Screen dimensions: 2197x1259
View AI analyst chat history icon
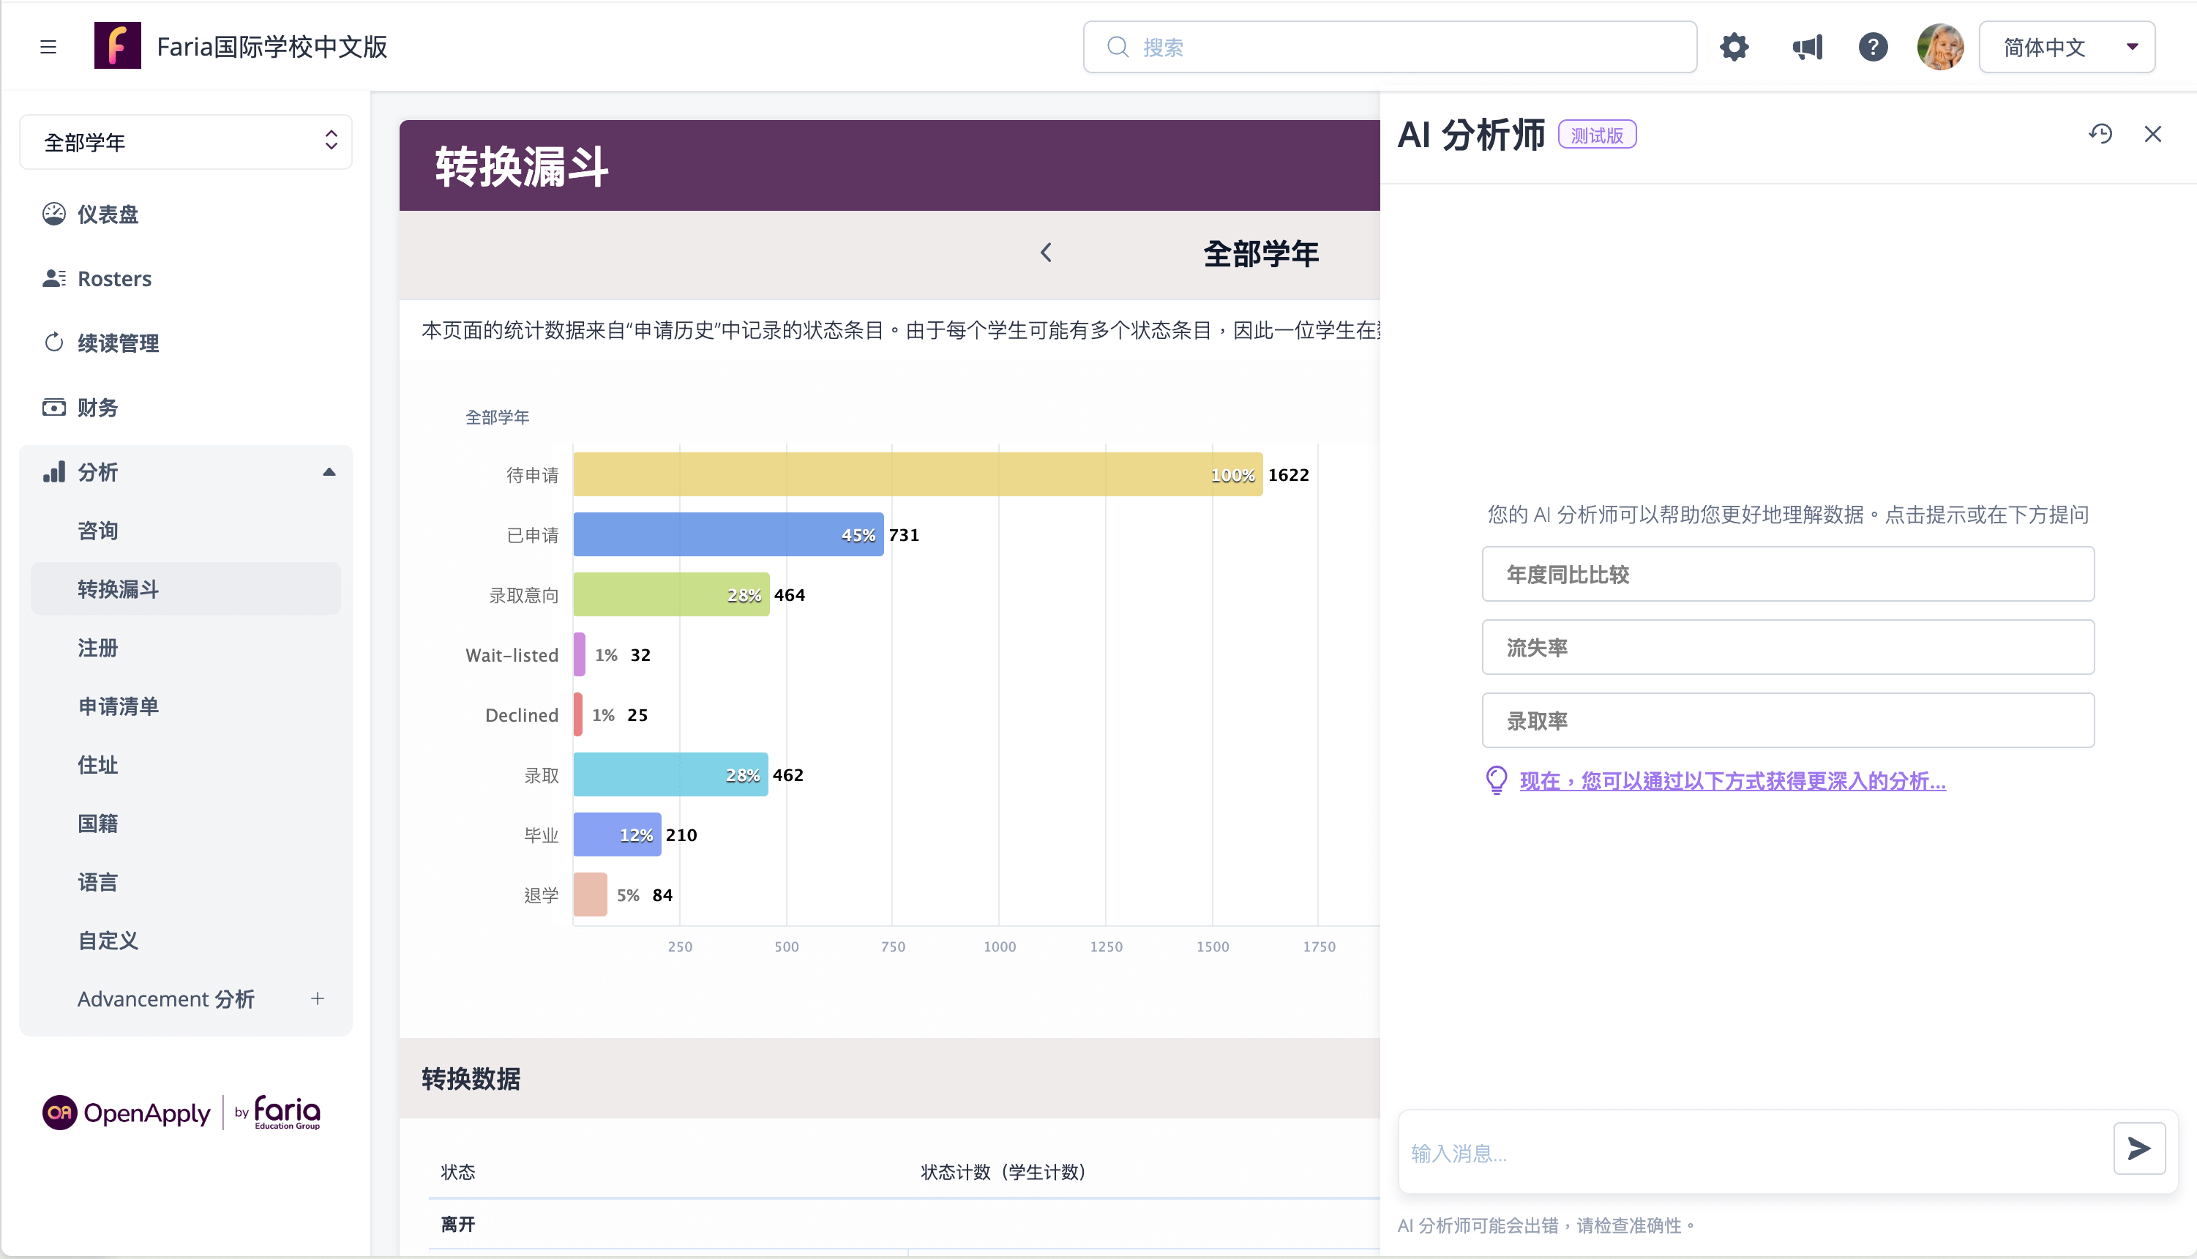(x=2100, y=134)
